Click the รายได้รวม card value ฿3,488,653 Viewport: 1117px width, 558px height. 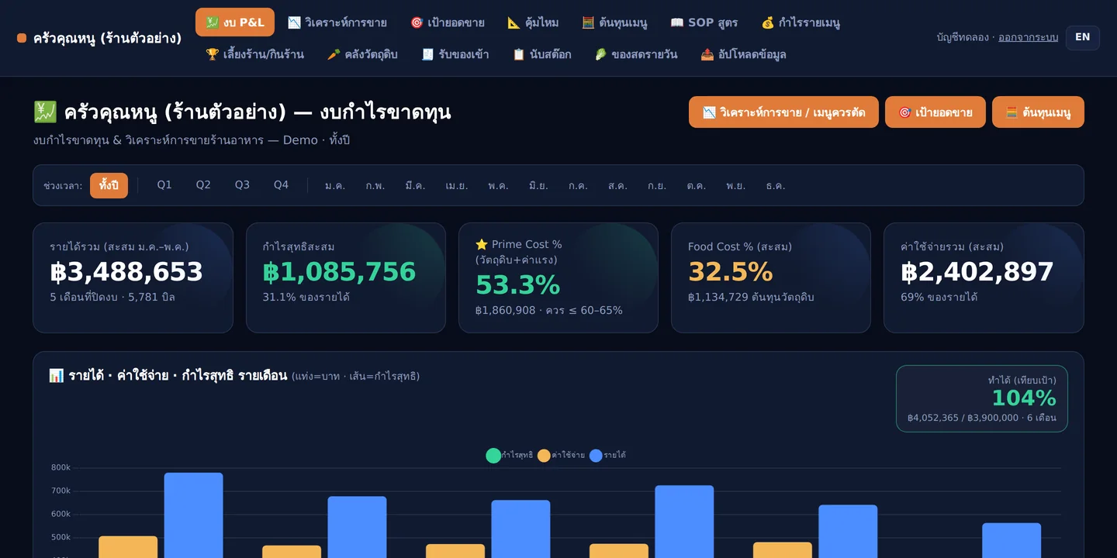tap(126, 272)
